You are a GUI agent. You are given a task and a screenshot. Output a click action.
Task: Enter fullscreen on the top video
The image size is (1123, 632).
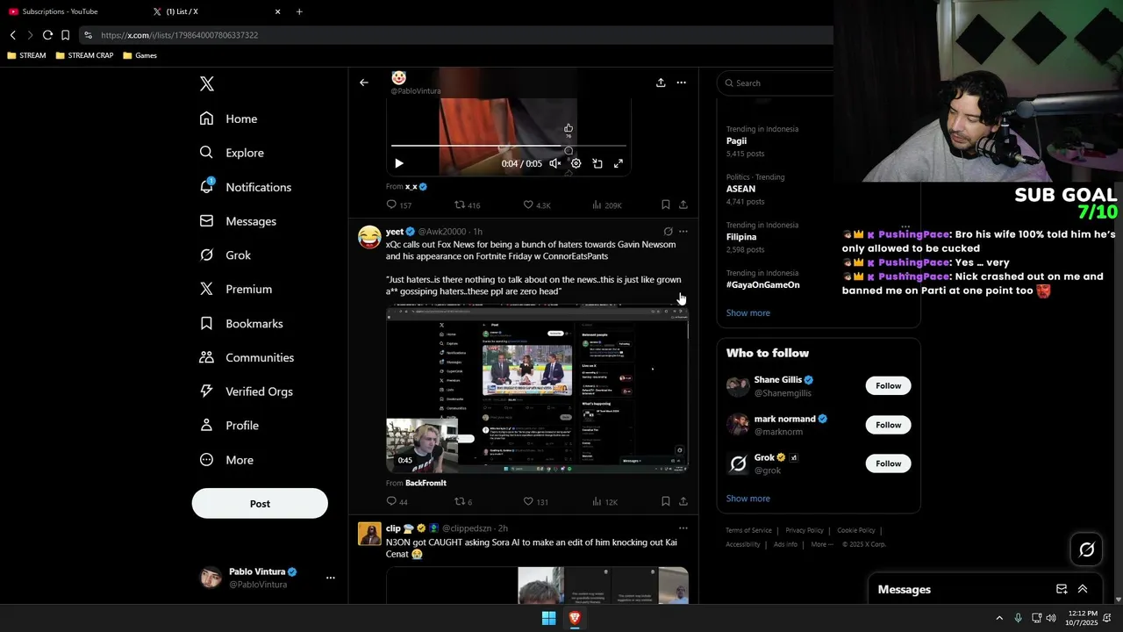coord(619,163)
